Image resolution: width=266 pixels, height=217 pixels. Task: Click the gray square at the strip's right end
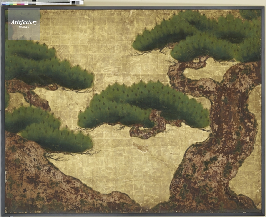point(77,3)
